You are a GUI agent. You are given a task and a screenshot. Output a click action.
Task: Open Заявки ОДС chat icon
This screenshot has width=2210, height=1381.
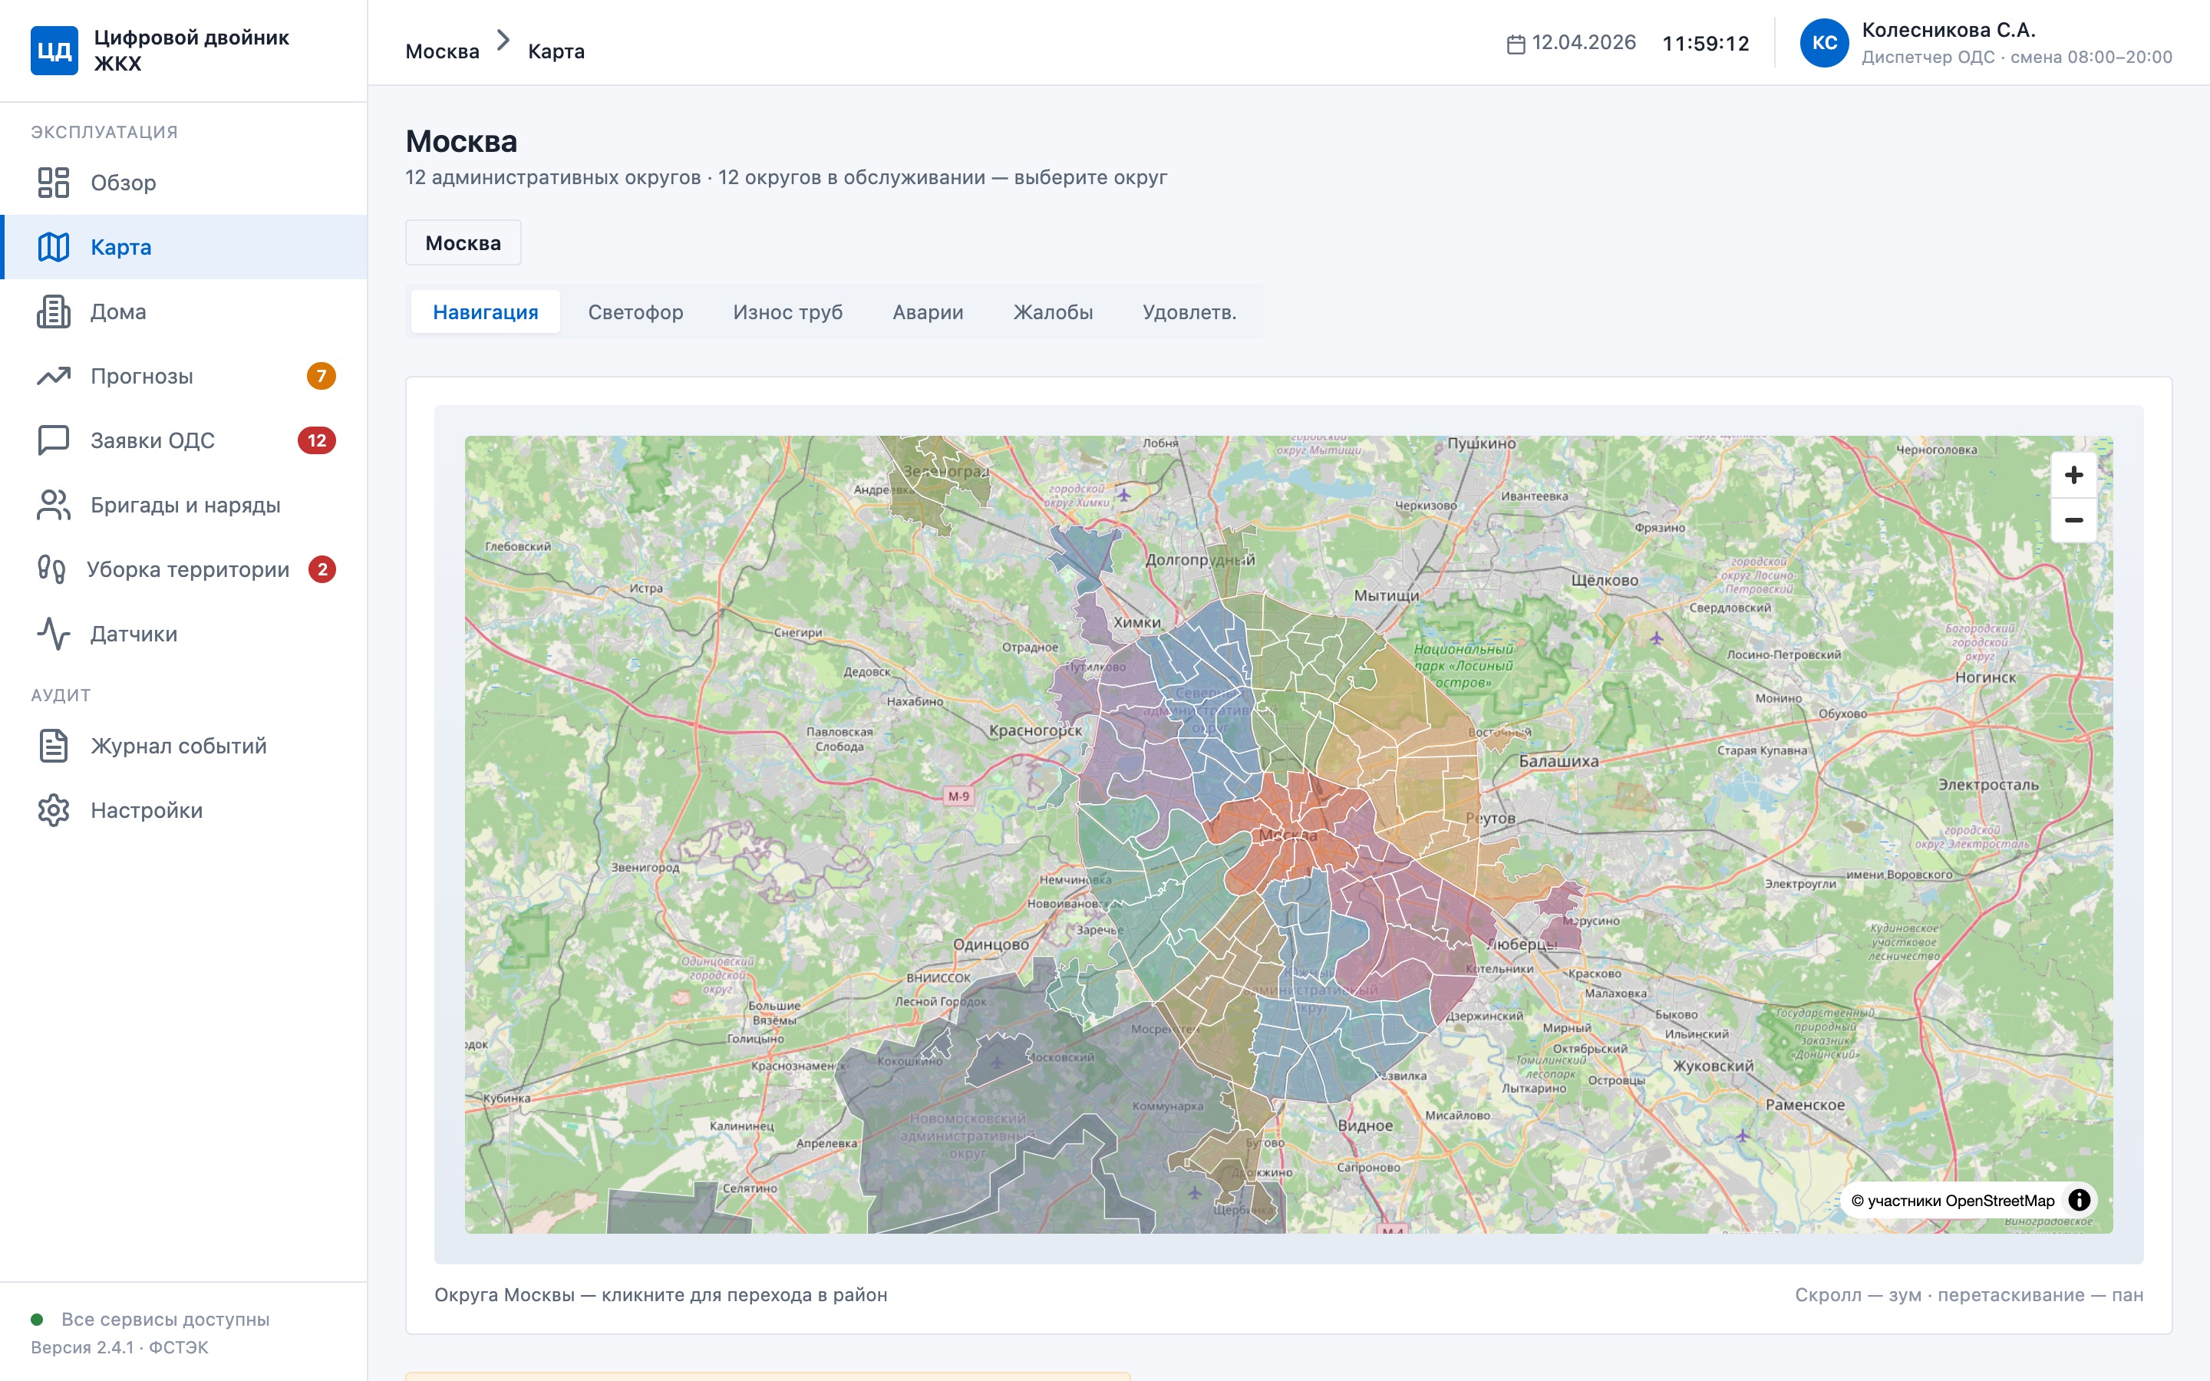(x=54, y=440)
